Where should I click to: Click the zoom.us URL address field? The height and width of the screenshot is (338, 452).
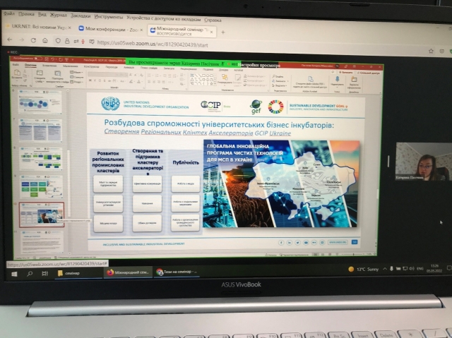click(x=153, y=44)
